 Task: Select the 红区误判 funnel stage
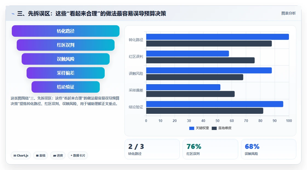pyautogui.click(x=66, y=45)
